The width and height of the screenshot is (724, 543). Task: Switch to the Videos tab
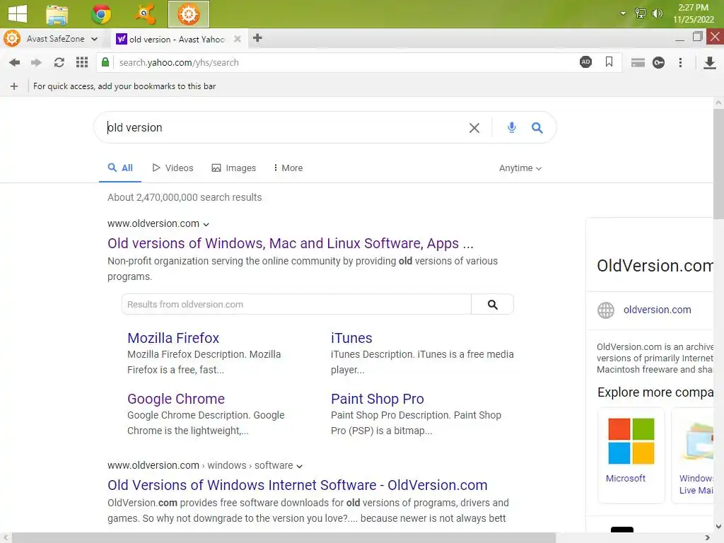click(x=173, y=168)
